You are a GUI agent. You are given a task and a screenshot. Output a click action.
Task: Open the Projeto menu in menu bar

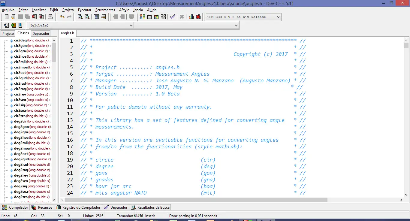coord(68,10)
